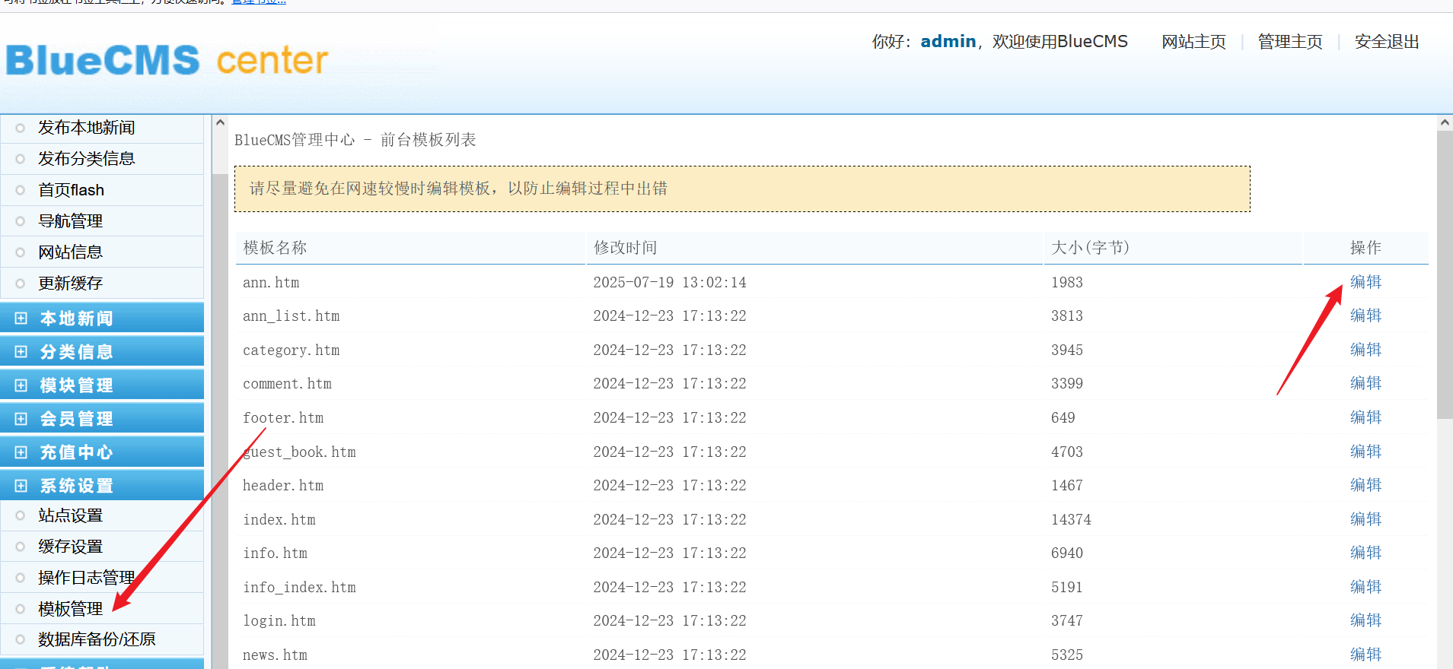
Task: Open the 模块管理 menu header
Action: click(102, 385)
